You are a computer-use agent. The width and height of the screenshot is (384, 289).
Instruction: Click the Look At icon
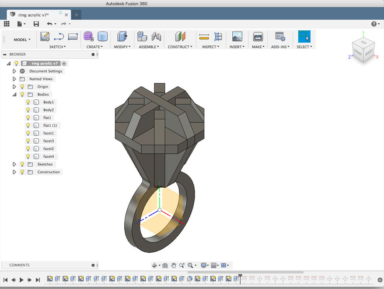(165, 265)
